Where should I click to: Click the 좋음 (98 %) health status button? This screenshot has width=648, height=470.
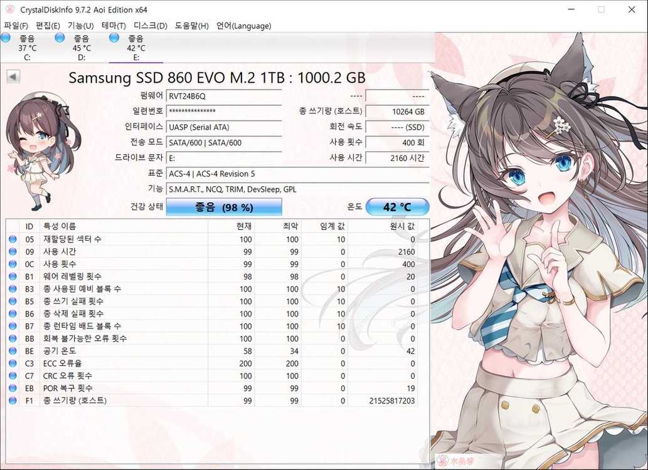pyautogui.click(x=224, y=207)
